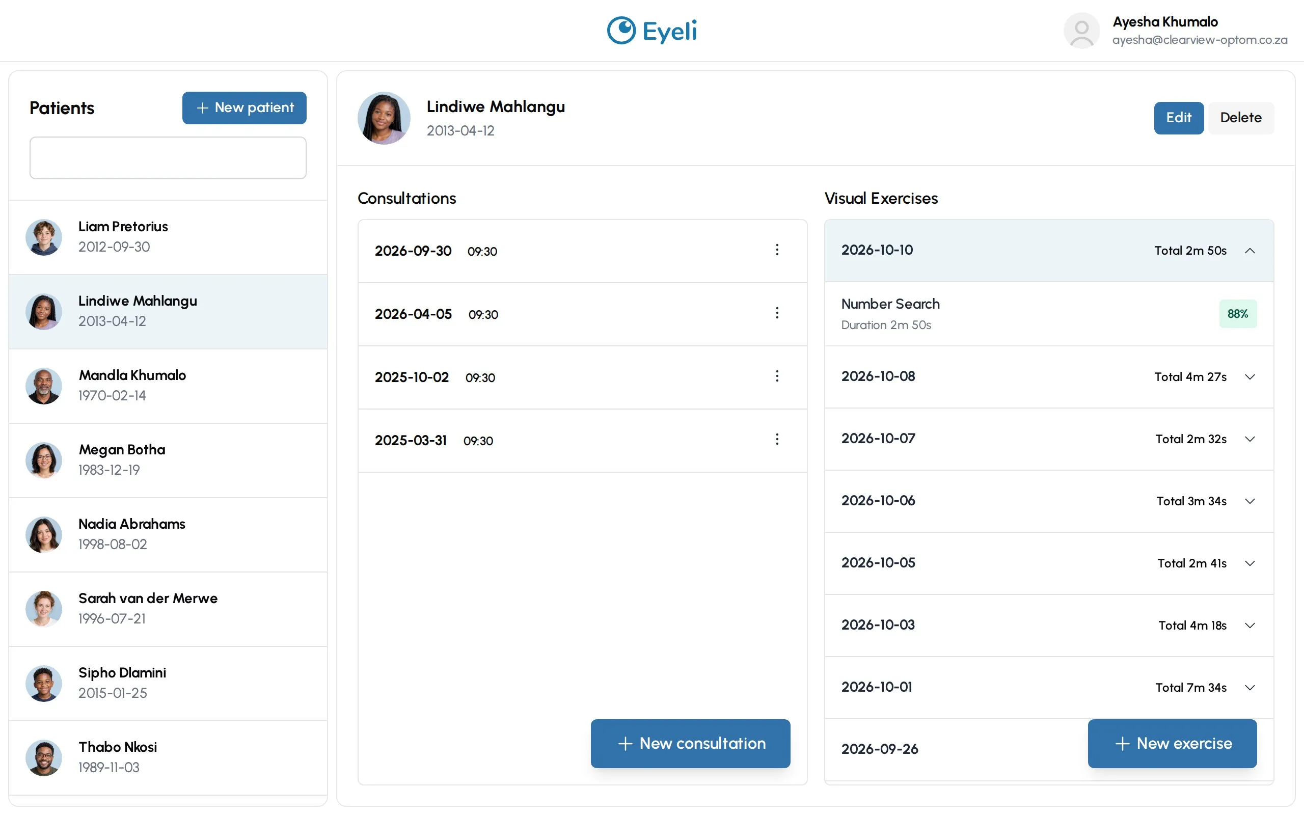Screen dimensions: 1304x815
Task: Open options menu for 2026-04-05 consultation
Action: click(776, 313)
